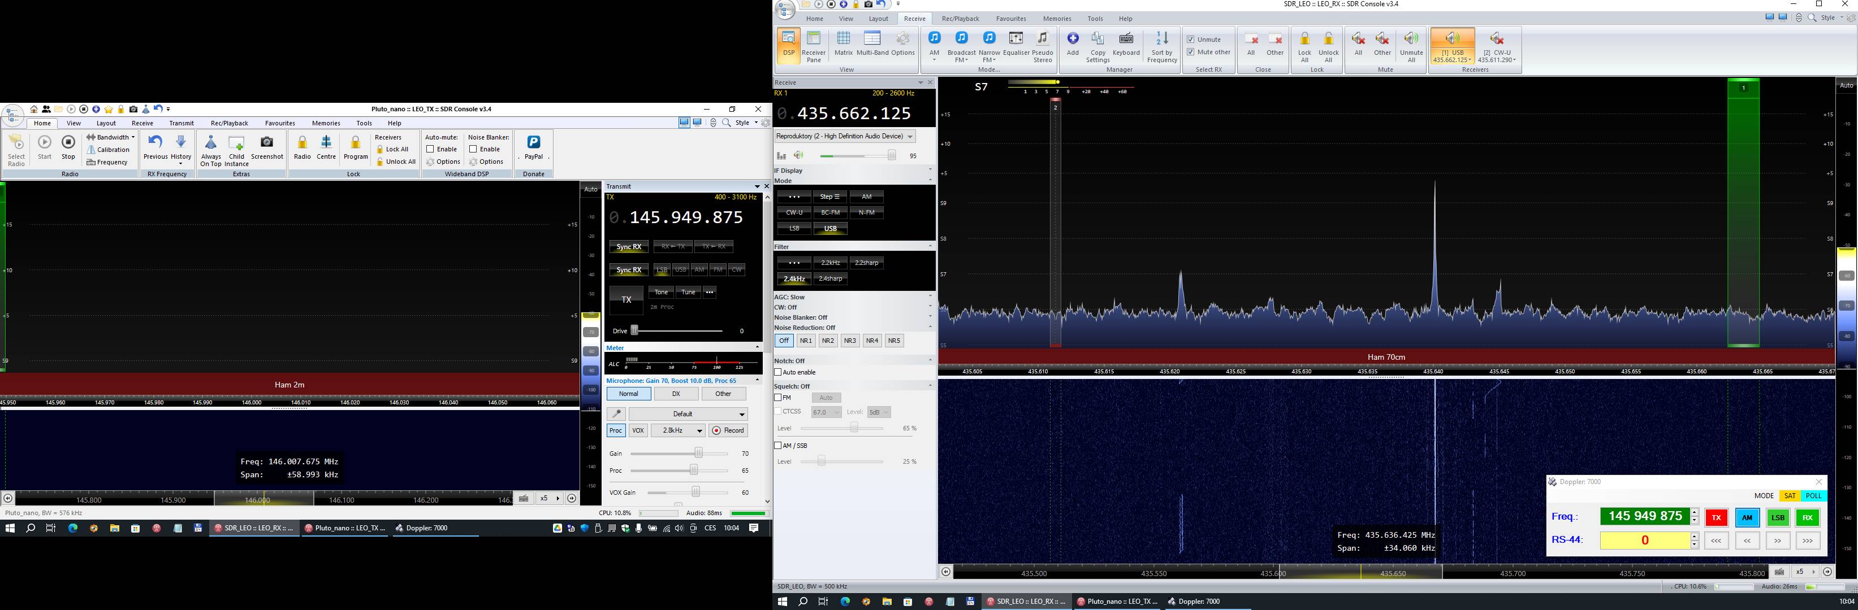
Task: Check the AM / SSB squelch box
Action: [x=778, y=446]
